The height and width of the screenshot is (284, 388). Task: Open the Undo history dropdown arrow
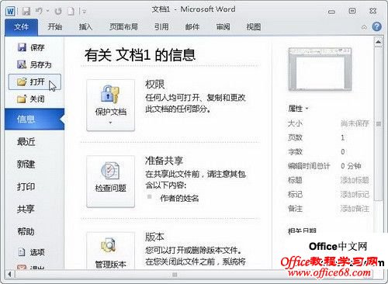(x=48, y=11)
